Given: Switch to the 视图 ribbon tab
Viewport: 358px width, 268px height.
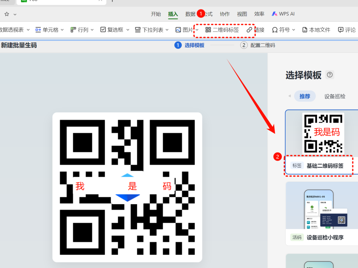Looking at the screenshot, I should click(x=242, y=14).
